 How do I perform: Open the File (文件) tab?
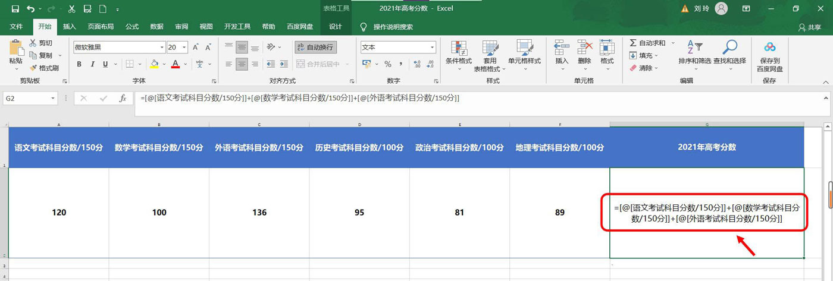(x=17, y=27)
